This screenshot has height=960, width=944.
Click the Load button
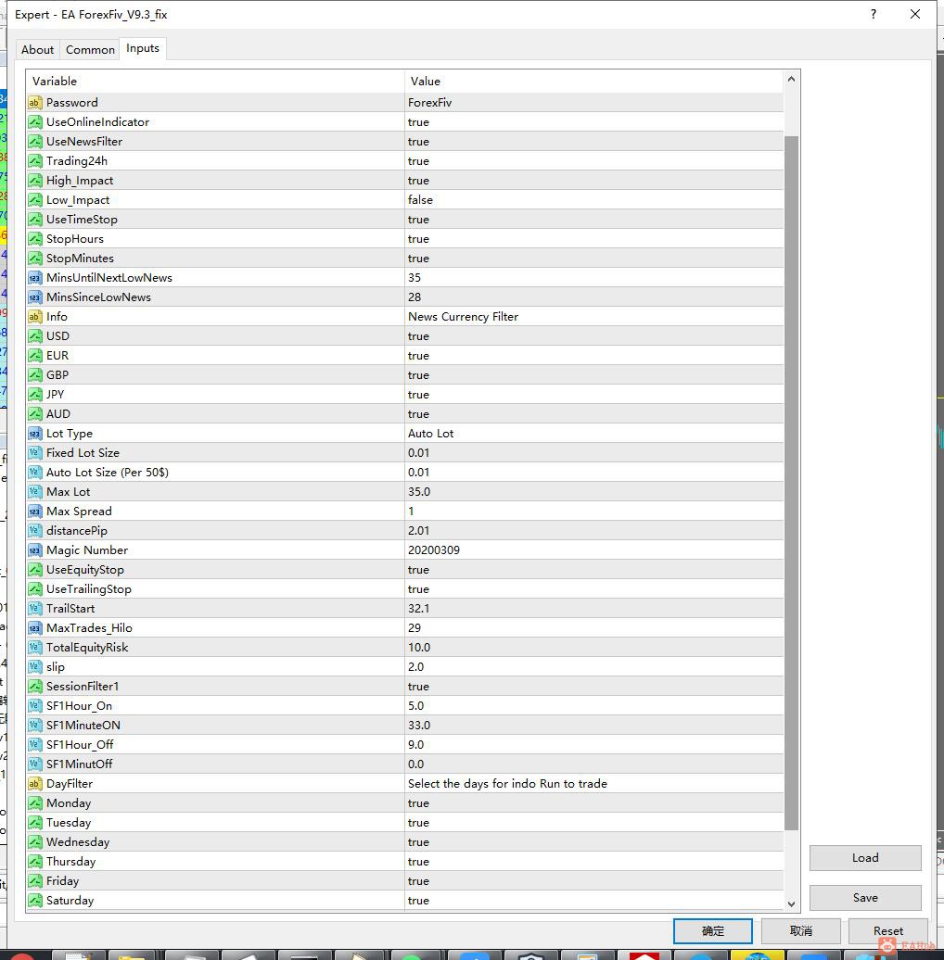(x=865, y=858)
